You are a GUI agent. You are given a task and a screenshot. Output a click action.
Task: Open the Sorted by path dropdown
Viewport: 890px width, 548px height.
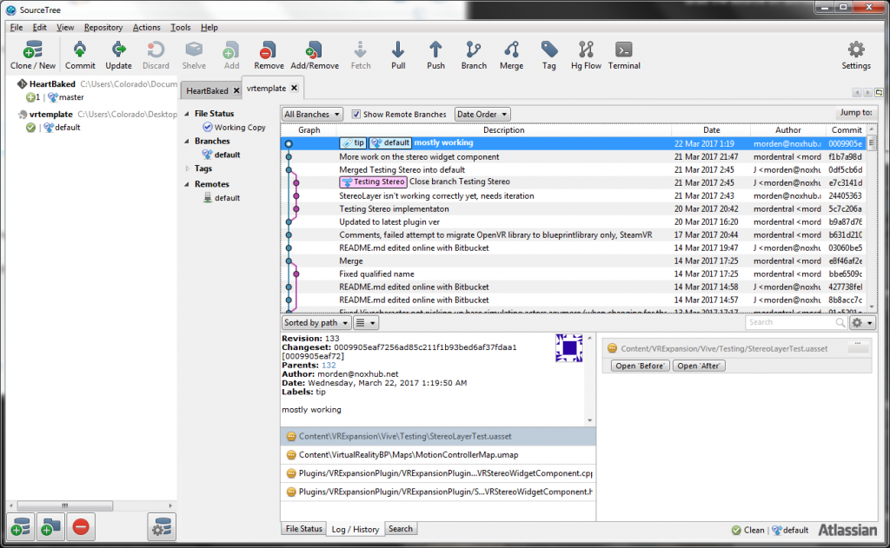point(316,323)
